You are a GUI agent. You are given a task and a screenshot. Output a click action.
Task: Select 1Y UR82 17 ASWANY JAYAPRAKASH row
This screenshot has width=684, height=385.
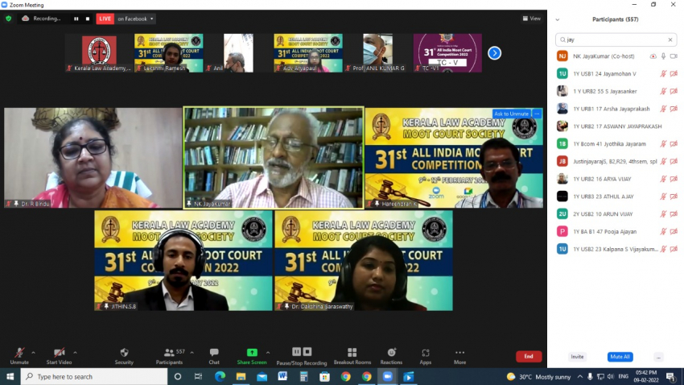pyautogui.click(x=616, y=126)
